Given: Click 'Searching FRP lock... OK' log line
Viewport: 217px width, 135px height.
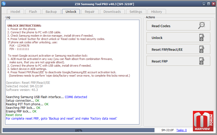Looking at the screenshot, I should click(23, 108).
